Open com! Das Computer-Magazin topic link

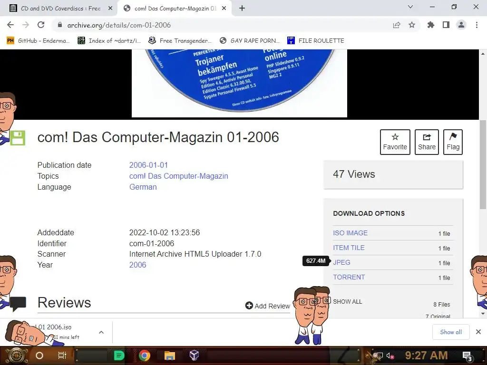pos(179,176)
